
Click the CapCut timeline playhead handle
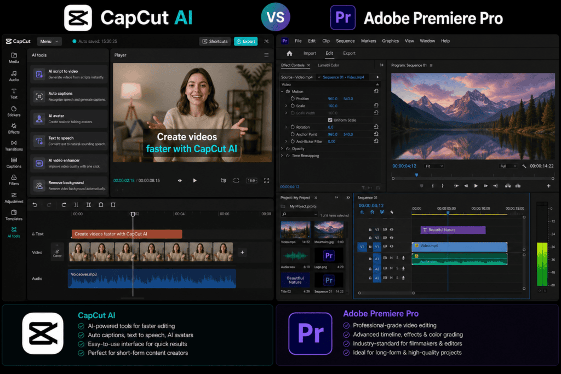133,214
